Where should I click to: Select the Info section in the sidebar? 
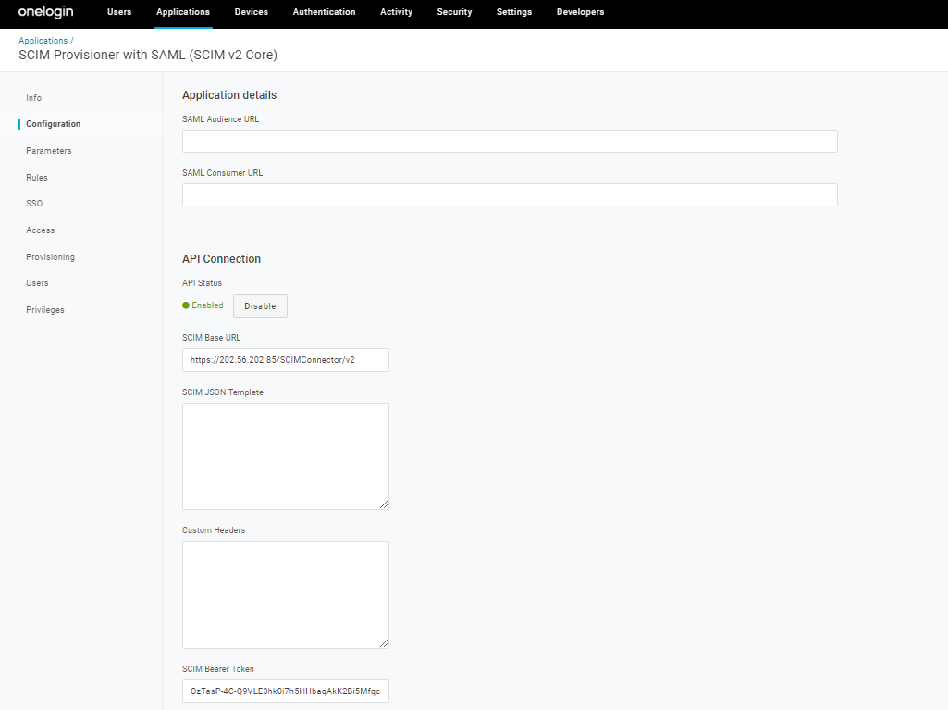[x=33, y=97]
